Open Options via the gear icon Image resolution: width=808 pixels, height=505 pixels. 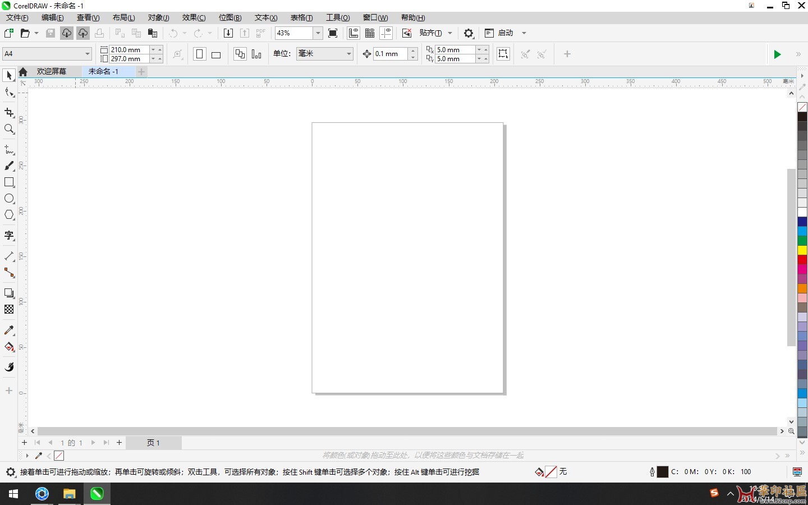[469, 33]
